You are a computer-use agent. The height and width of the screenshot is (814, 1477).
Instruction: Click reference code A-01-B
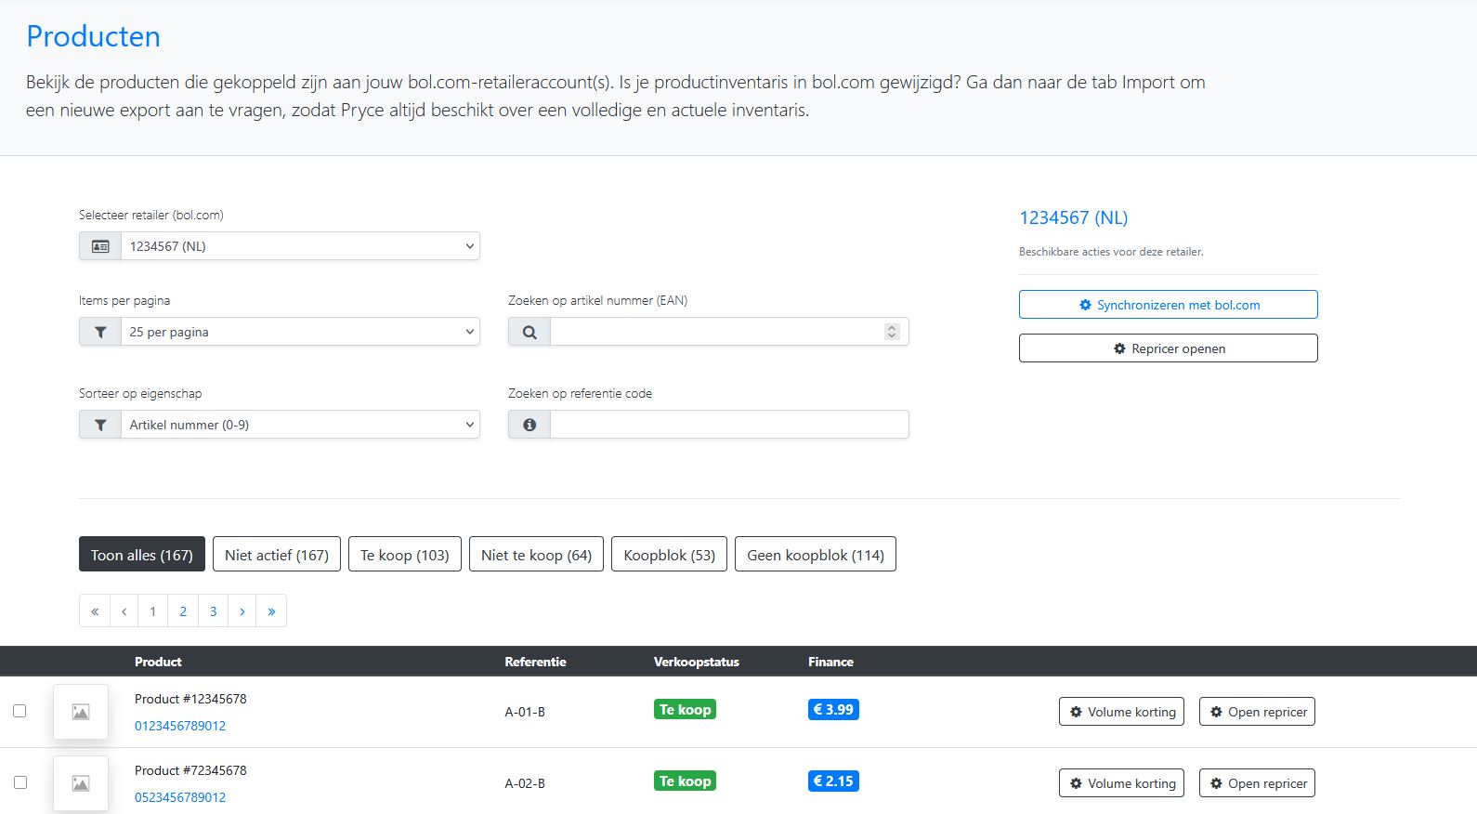tap(525, 712)
